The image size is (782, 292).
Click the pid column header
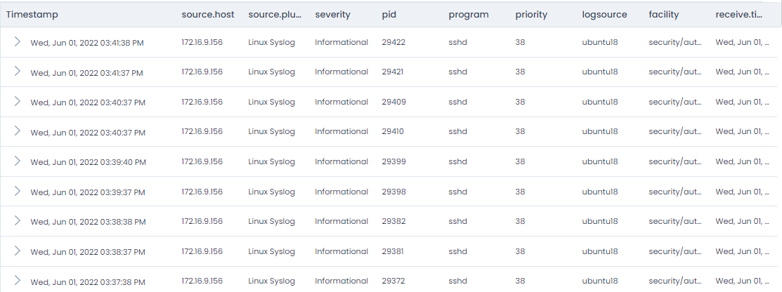pyautogui.click(x=389, y=15)
